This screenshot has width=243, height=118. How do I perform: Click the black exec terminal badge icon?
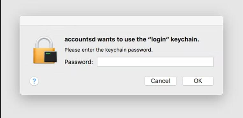[51, 57]
